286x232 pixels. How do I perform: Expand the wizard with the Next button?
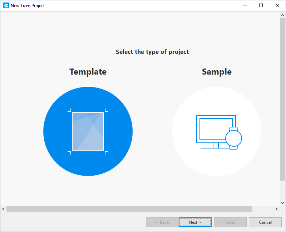(x=195, y=222)
